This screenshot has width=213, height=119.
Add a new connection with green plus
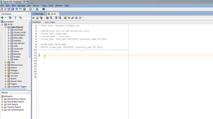[2, 18]
